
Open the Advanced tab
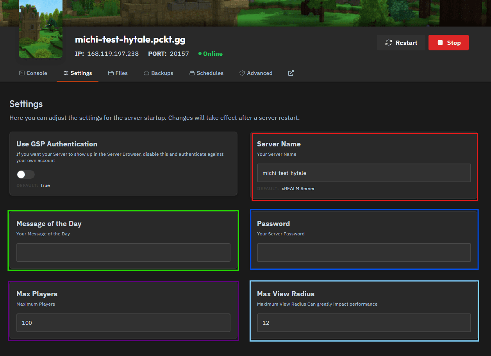[x=256, y=73]
